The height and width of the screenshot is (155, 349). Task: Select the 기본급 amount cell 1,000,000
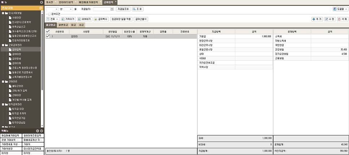tap(254, 36)
